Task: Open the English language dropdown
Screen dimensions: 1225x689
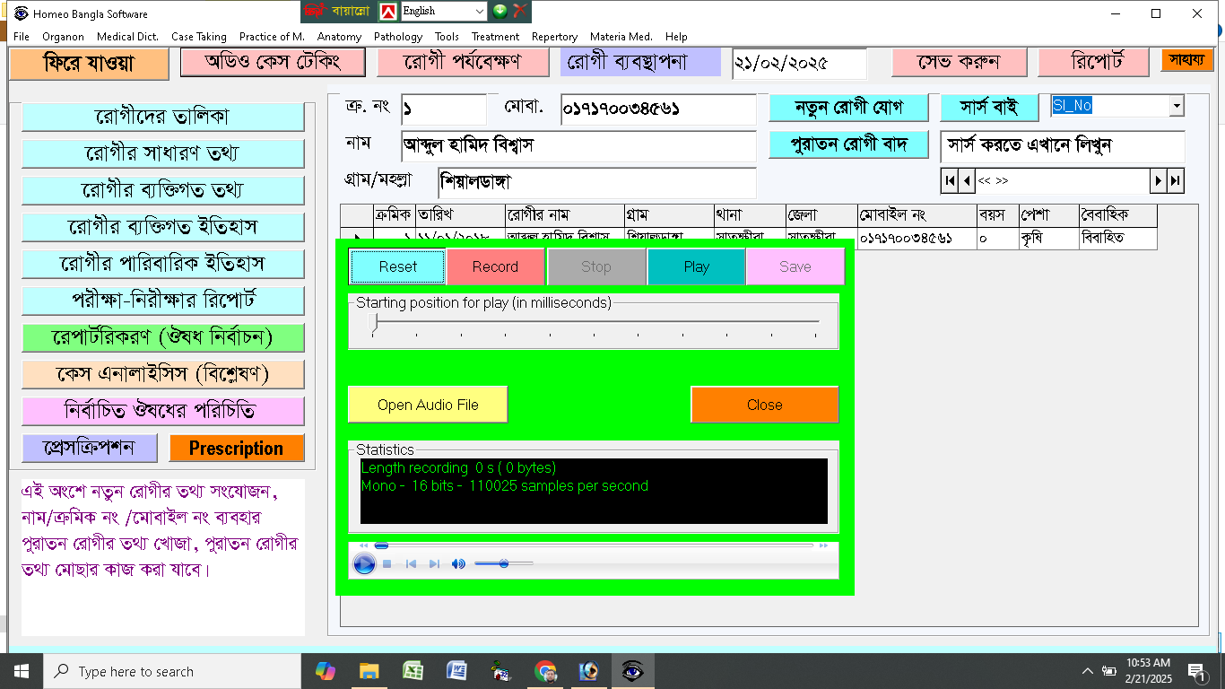Action: (478, 12)
